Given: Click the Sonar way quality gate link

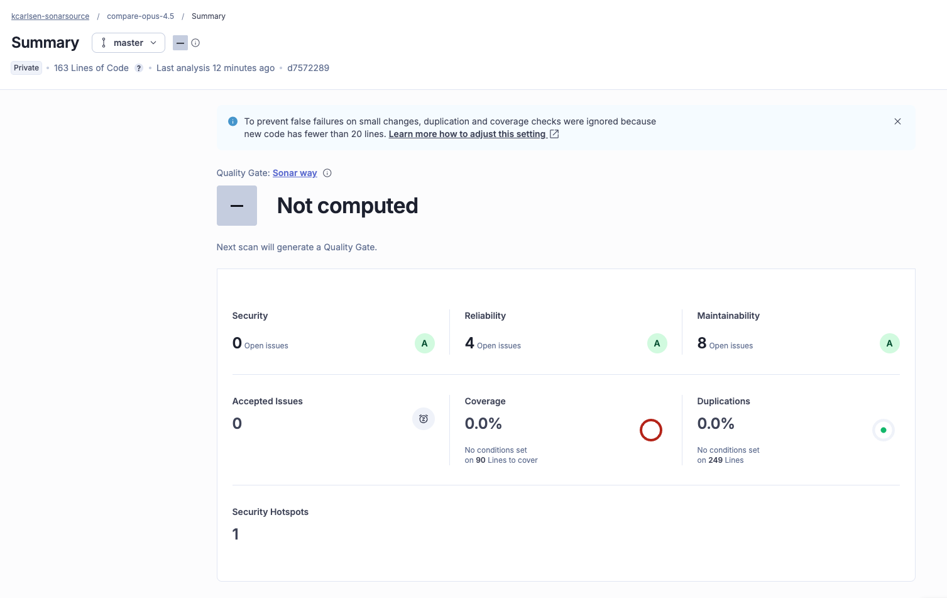Looking at the screenshot, I should [295, 173].
